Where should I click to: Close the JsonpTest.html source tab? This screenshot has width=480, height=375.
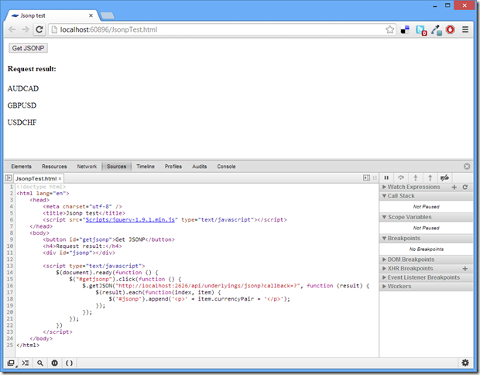coord(60,179)
